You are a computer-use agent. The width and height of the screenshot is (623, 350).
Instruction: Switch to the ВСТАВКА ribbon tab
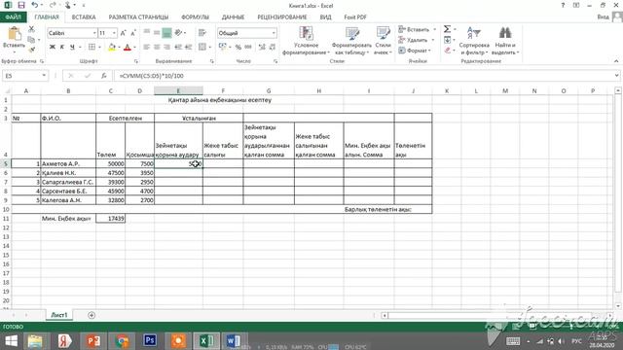[x=84, y=17]
